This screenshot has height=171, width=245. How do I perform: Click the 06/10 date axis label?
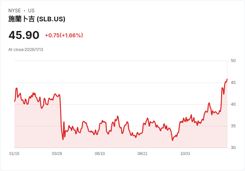(100, 154)
